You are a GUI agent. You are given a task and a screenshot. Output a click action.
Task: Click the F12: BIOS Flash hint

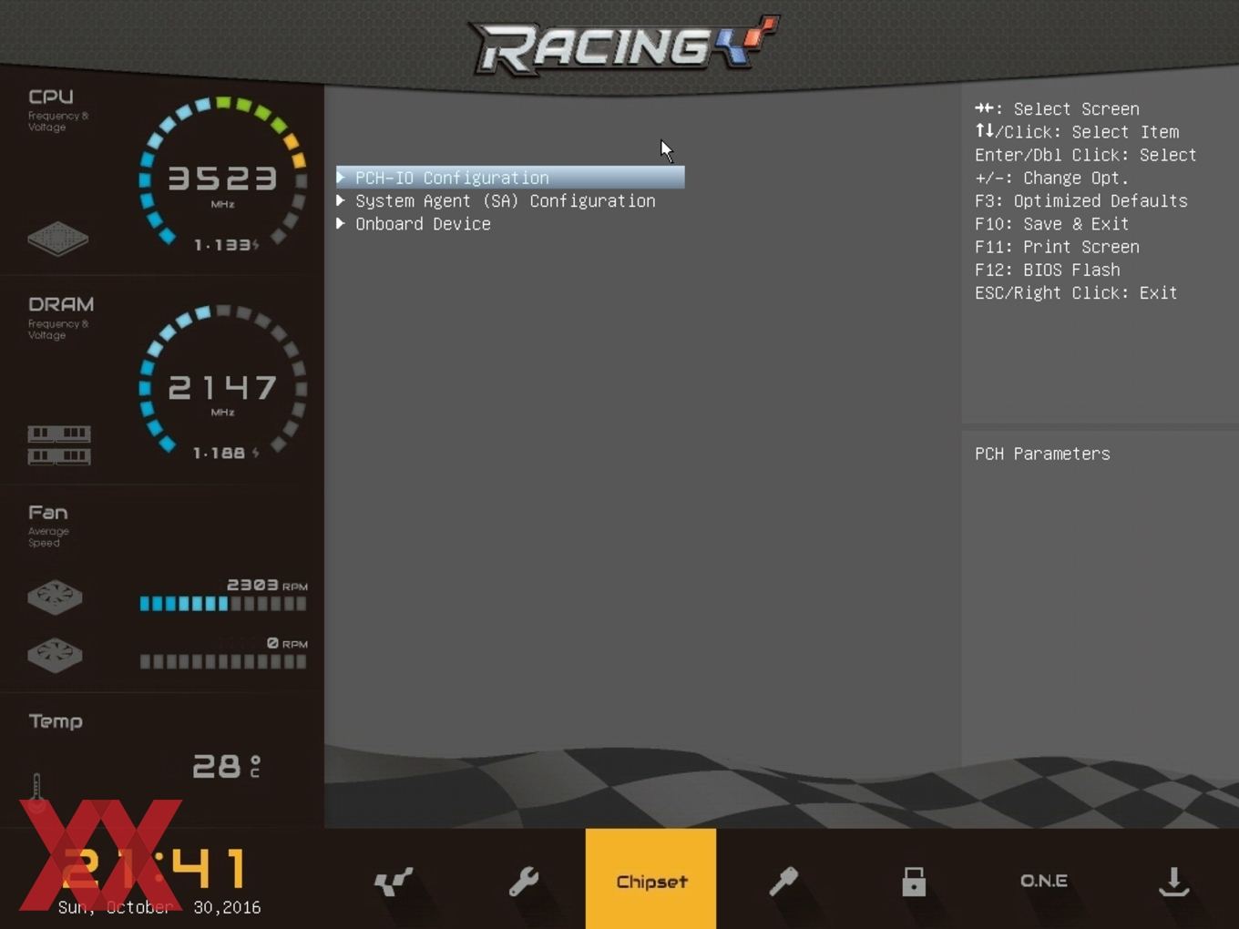tap(1048, 270)
